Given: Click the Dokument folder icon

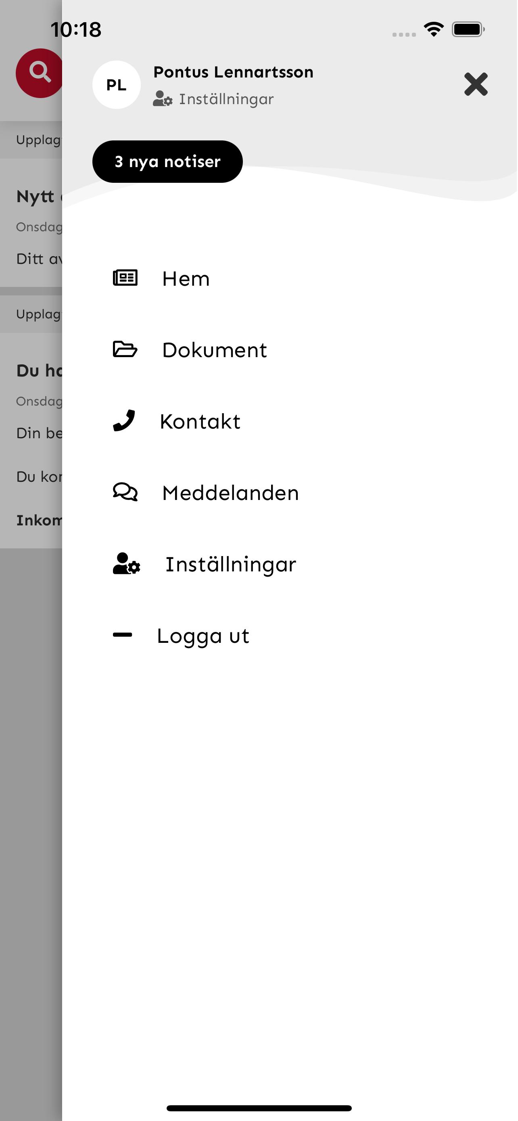Looking at the screenshot, I should click(125, 349).
